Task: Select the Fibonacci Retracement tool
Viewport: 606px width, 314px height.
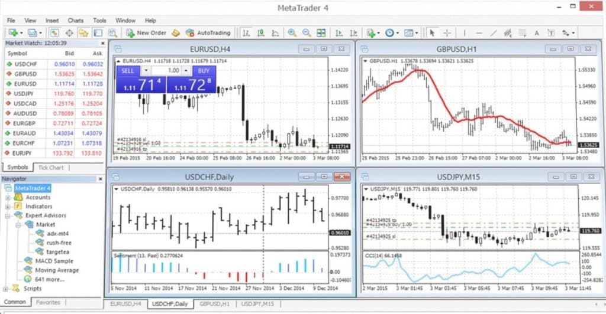Action: [x=522, y=32]
